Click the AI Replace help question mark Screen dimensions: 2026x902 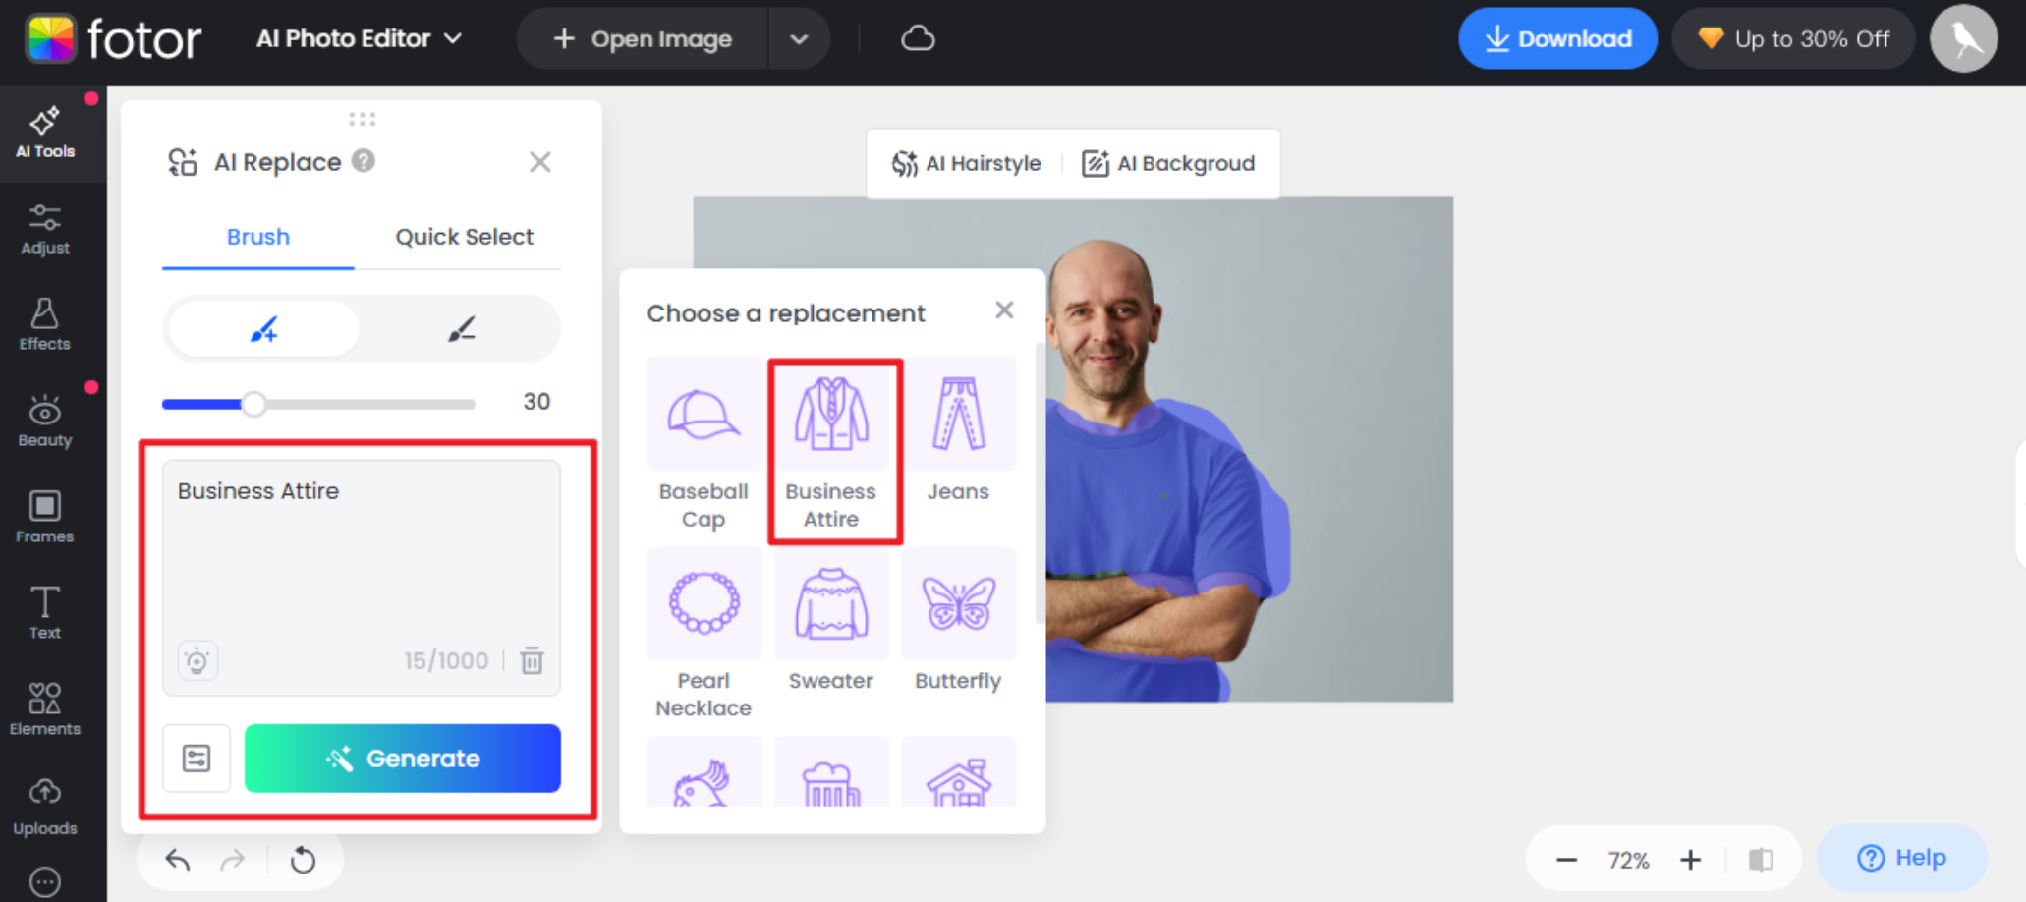tap(364, 160)
